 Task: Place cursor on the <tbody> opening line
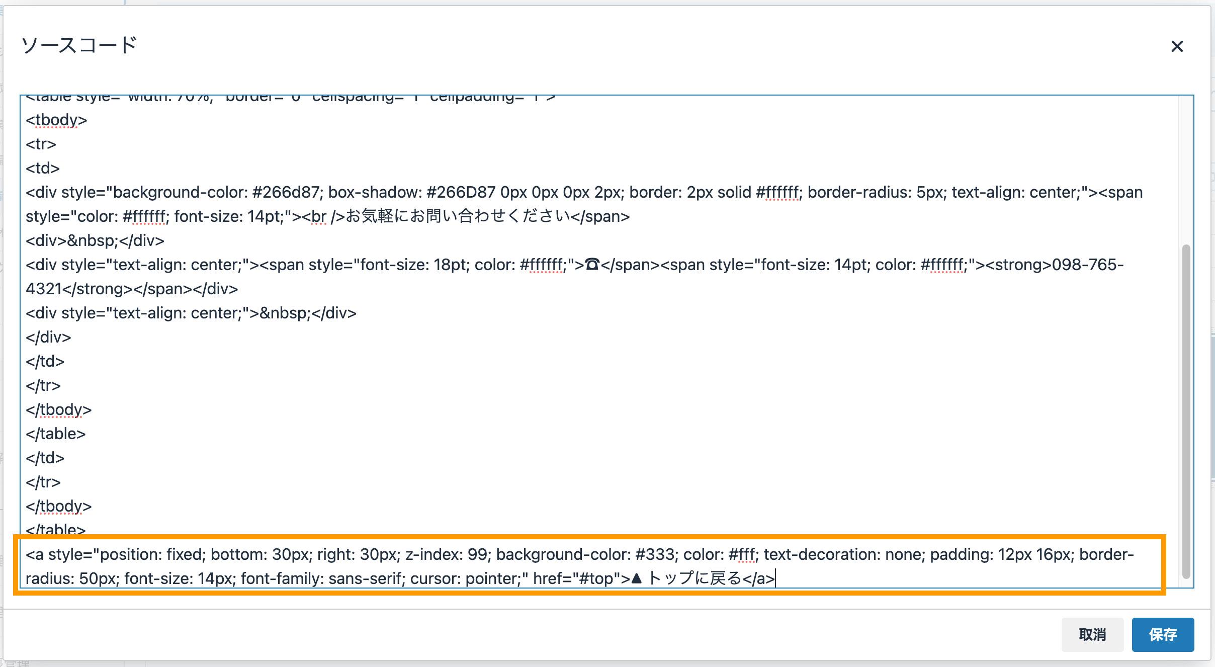[56, 120]
